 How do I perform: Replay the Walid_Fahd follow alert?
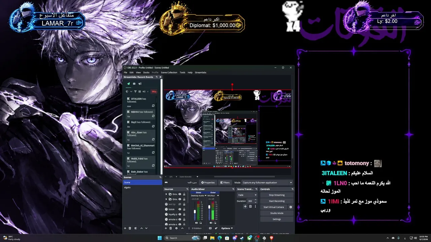[x=153, y=166]
